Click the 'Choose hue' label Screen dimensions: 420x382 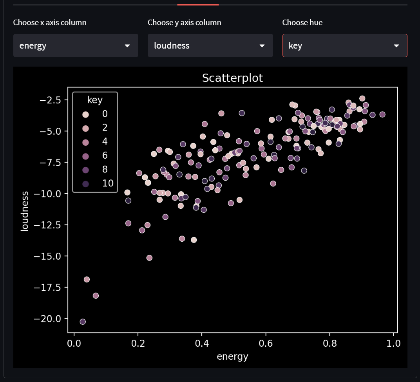(x=302, y=22)
